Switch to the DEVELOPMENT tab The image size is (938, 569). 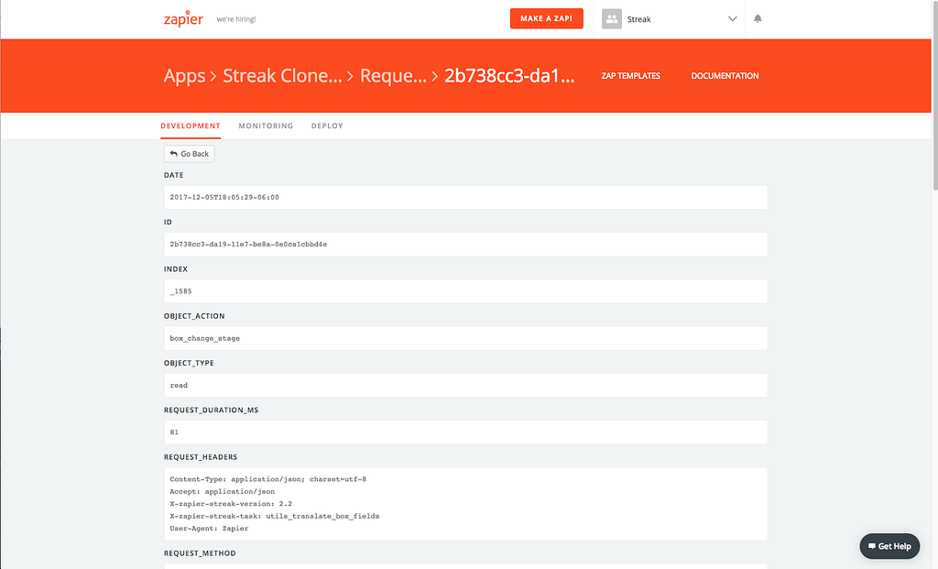(191, 126)
